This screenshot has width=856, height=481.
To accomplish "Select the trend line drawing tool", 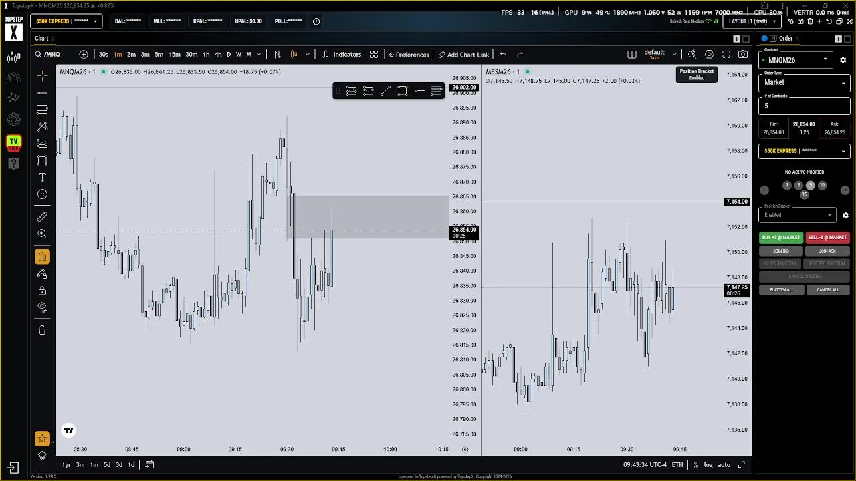I will point(42,92).
